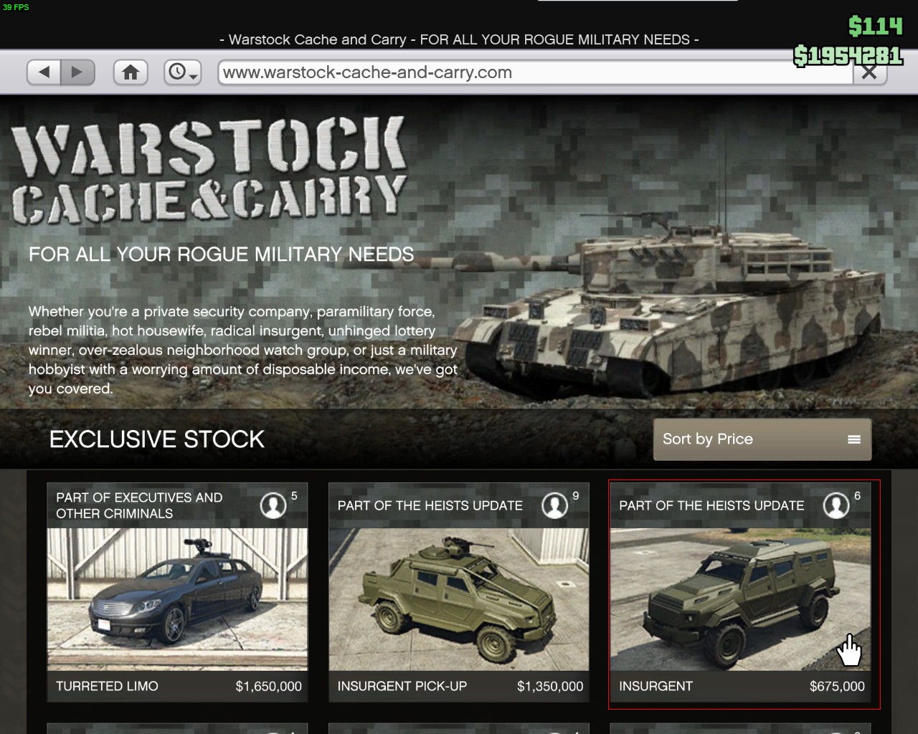Click the 'Part of Executives and Other Criminals' label
The height and width of the screenshot is (734, 918).
pos(139,505)
